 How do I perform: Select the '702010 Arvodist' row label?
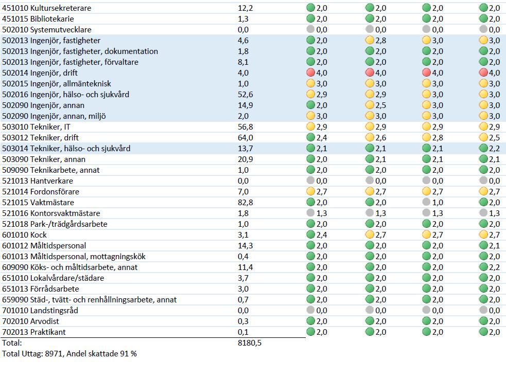click(30, 321)
